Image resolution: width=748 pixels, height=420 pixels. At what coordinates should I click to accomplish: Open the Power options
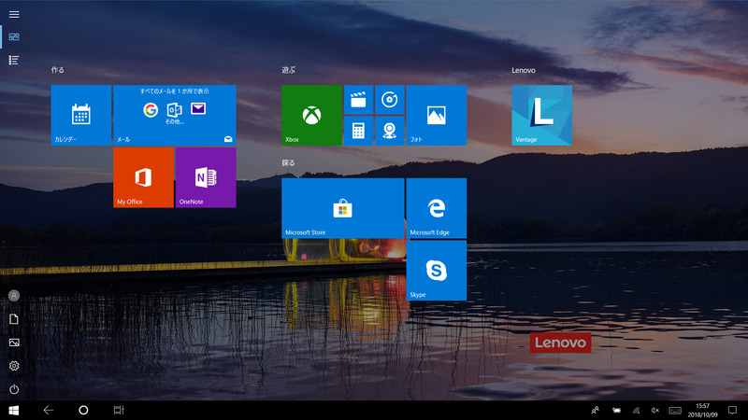point(14,389)
